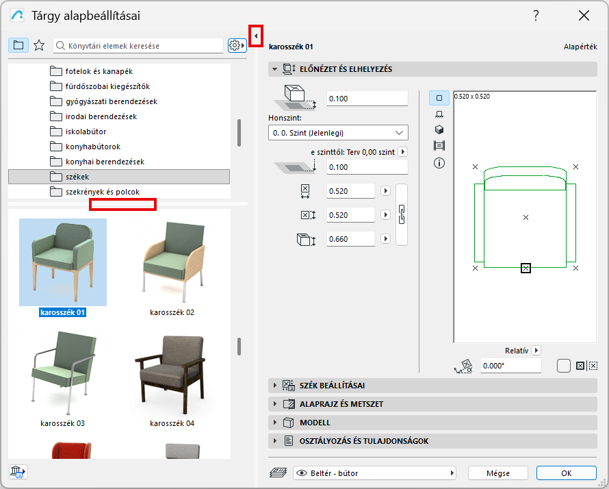The height and width of the screenshot is (489, 609).
Task: Open the 'e szinttől' reference level arrow
Action: coord(403,151)
